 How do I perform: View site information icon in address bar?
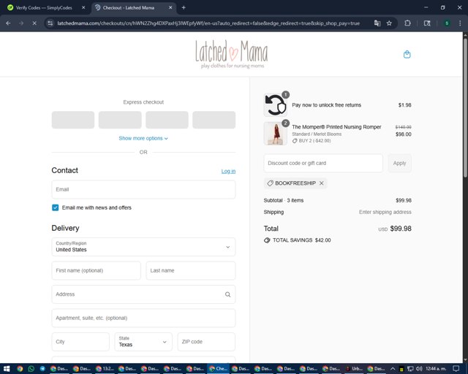tap(50, 23)
